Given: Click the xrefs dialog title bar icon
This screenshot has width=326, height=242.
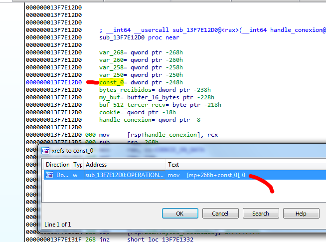Looking at the screenshot, I should click(45, 150).
